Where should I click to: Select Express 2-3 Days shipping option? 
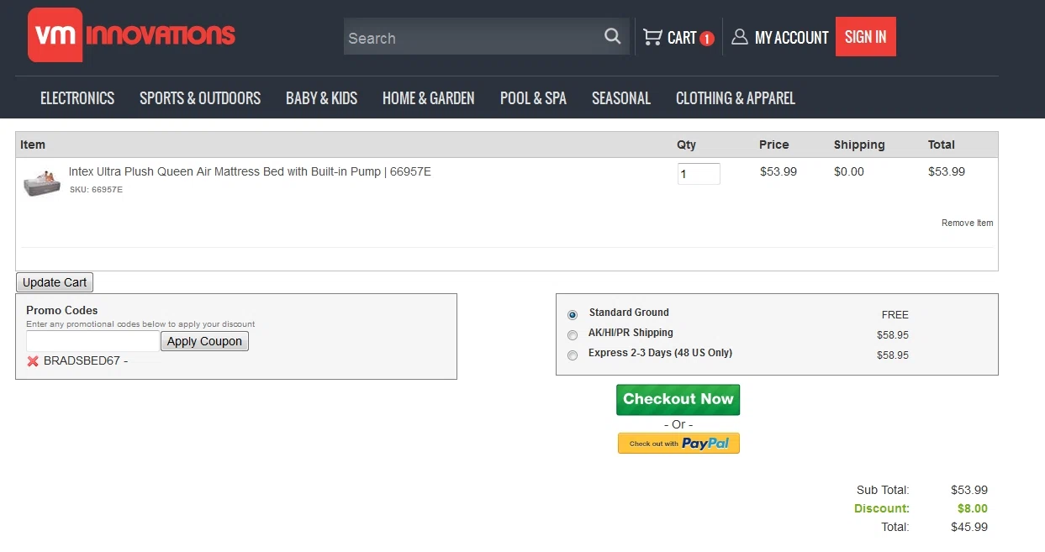[573, 355]
